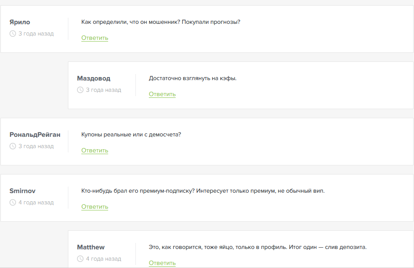414x268 pixels.
Task: Reply to РональдРейган's comment via Ответить
Action: [94, 150]
